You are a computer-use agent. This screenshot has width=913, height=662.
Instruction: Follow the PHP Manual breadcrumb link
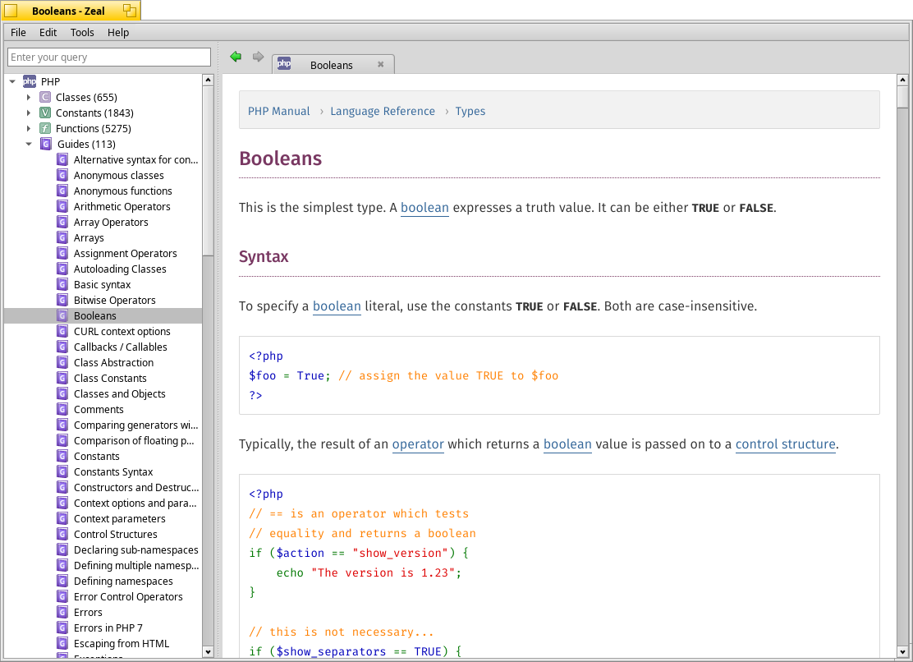279,111
